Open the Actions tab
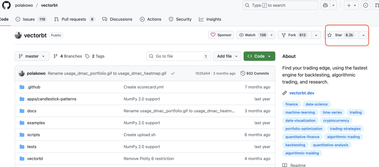This screenshot has height=167, width=379. click(151, 19)
